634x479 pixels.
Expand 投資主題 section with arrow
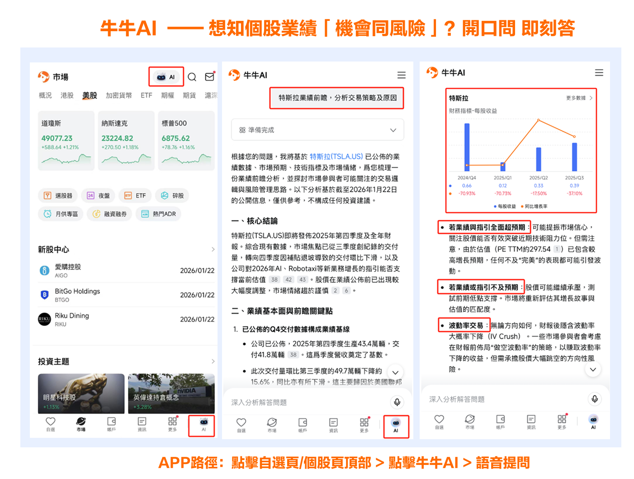click(213, 361)
